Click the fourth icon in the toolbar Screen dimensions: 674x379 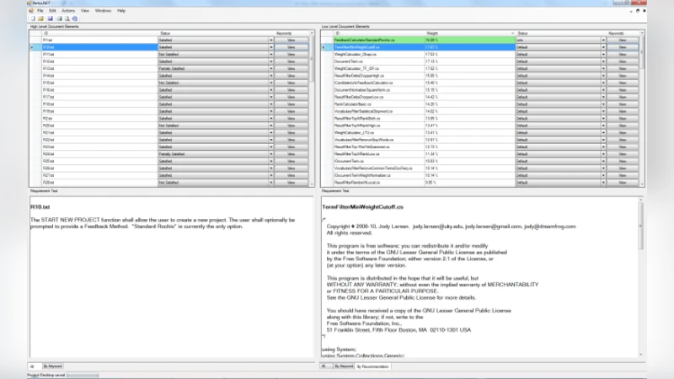58,18
